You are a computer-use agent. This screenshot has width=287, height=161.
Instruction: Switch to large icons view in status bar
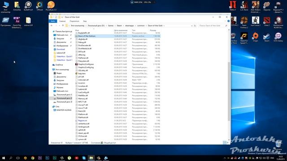(x=227, y=143)
